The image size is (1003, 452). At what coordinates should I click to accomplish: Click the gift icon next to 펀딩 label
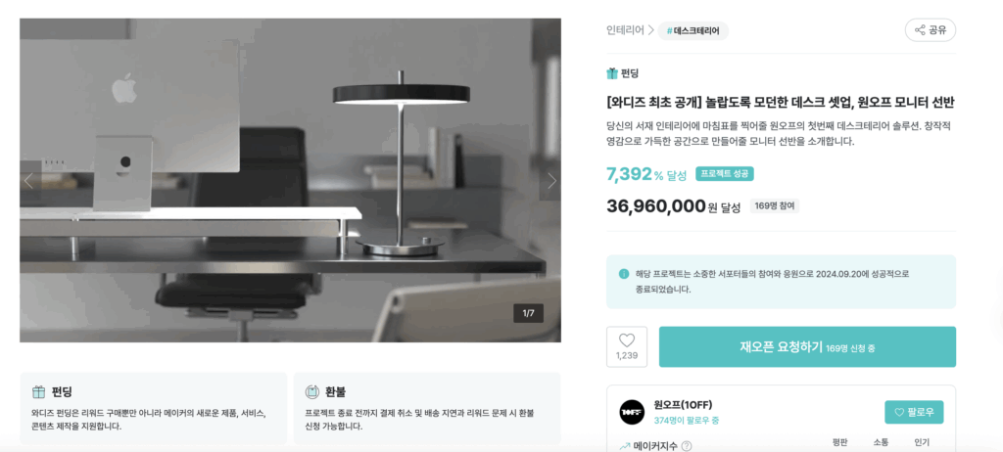click(x=612, y=73)
